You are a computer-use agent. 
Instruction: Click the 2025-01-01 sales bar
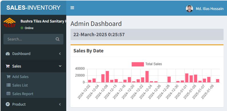187,78
